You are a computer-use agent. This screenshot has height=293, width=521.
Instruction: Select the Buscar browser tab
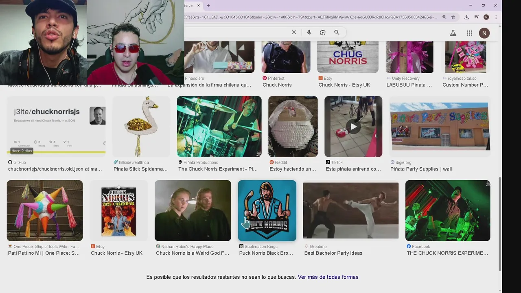pyautogui.click(x=189, y=5)
